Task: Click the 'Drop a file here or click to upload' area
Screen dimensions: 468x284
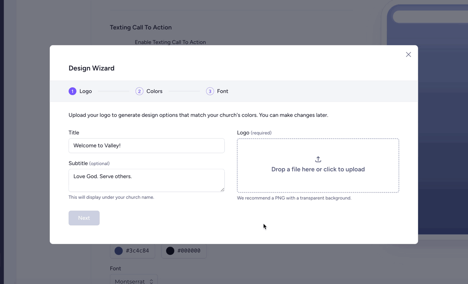Action: tap(318, 165)
